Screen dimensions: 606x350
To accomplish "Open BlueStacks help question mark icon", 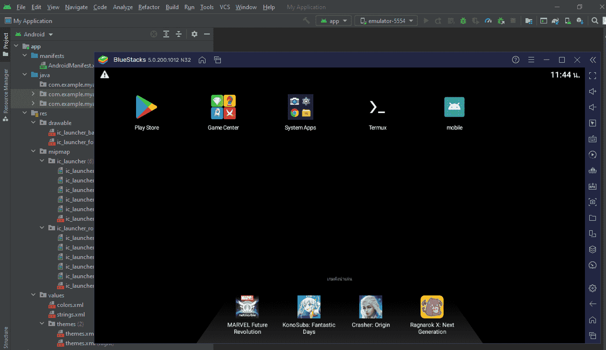I will 515,60.
